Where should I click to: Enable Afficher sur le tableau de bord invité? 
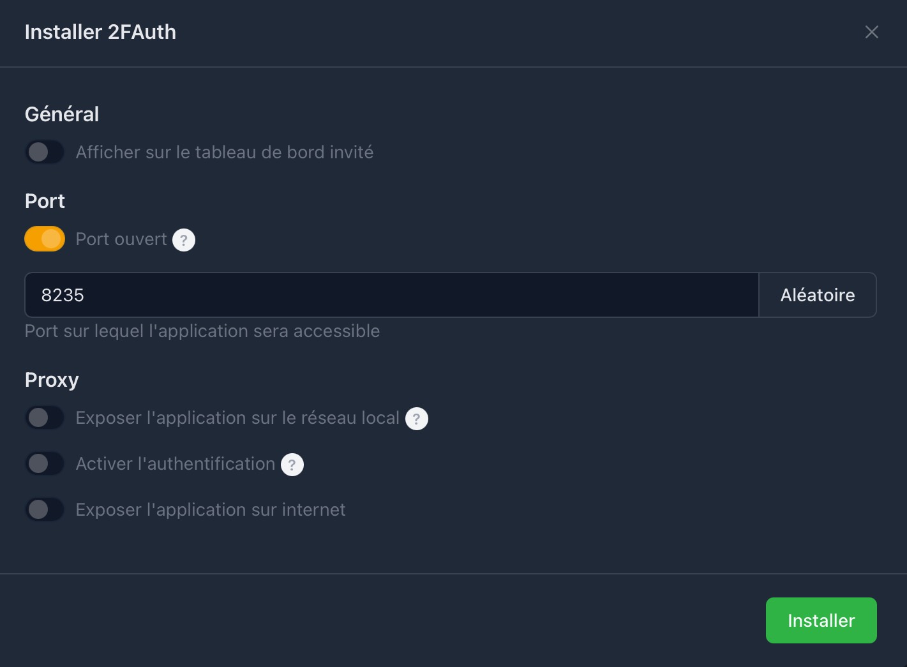click(x=45, y=152)
